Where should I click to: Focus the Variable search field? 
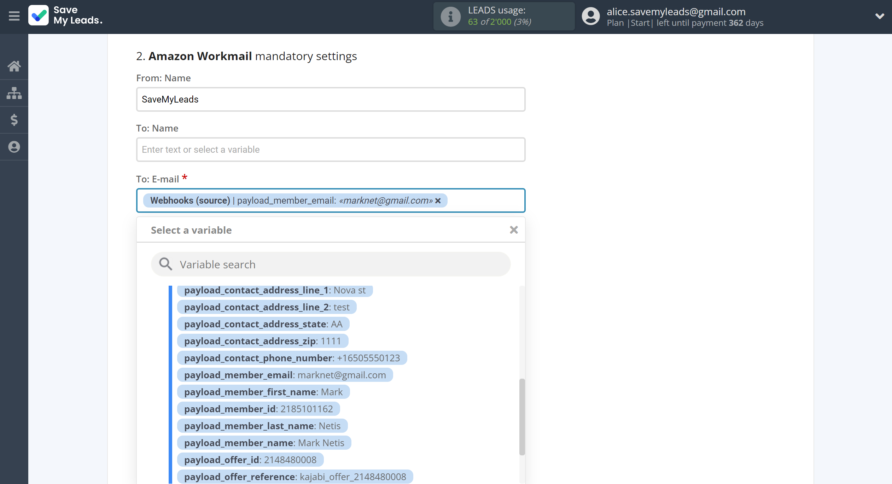331,264
